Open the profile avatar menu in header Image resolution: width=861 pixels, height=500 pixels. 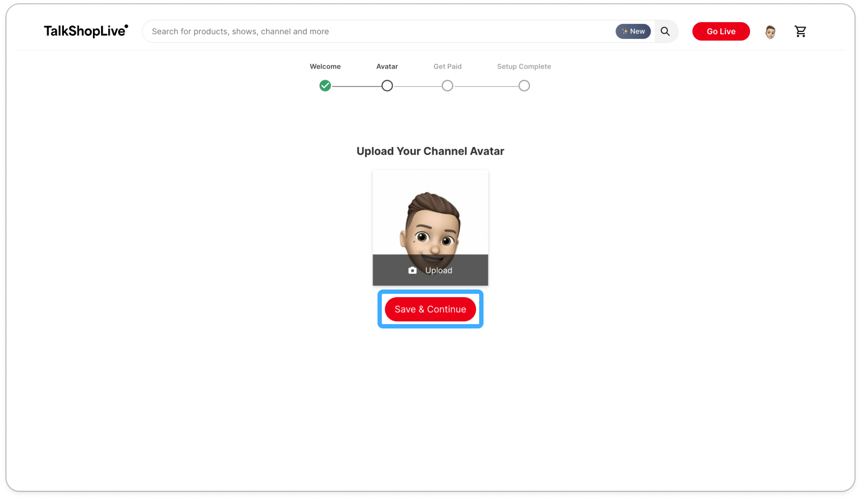pos(770,32)
